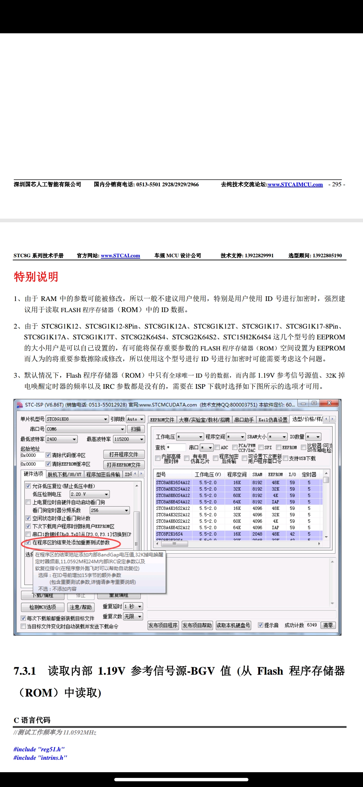Open www.STCAI.com link in page header
The image size is (363, 787).
tap(120, 256)
